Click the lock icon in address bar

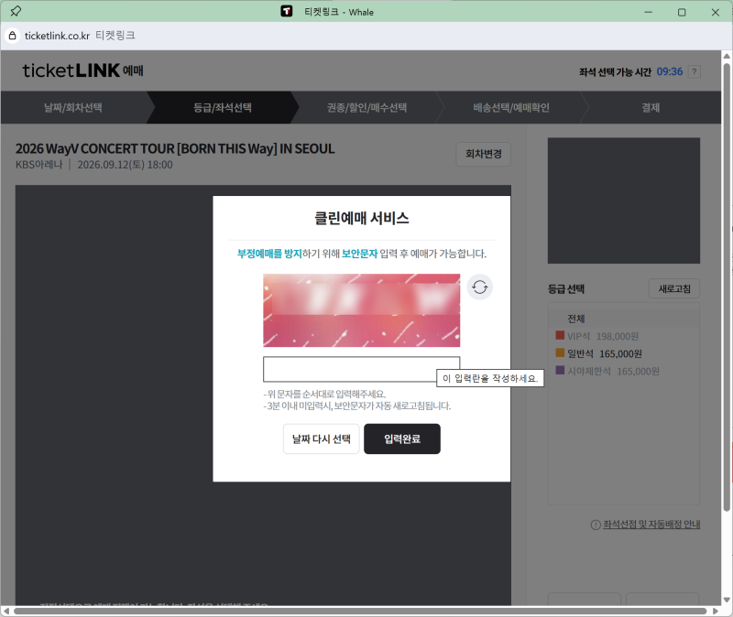click(x=13, y=36)
